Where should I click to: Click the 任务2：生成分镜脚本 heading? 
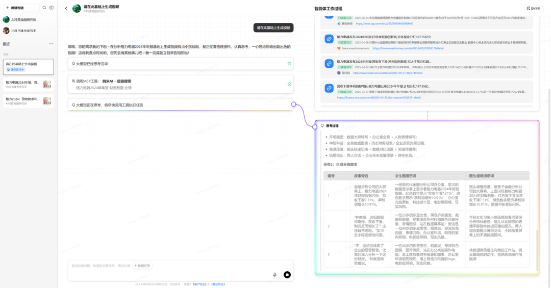(x=340, y=164)
